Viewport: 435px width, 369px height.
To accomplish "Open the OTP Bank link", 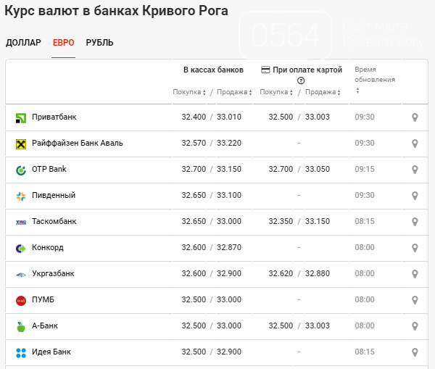I will (x=49, y=169).
